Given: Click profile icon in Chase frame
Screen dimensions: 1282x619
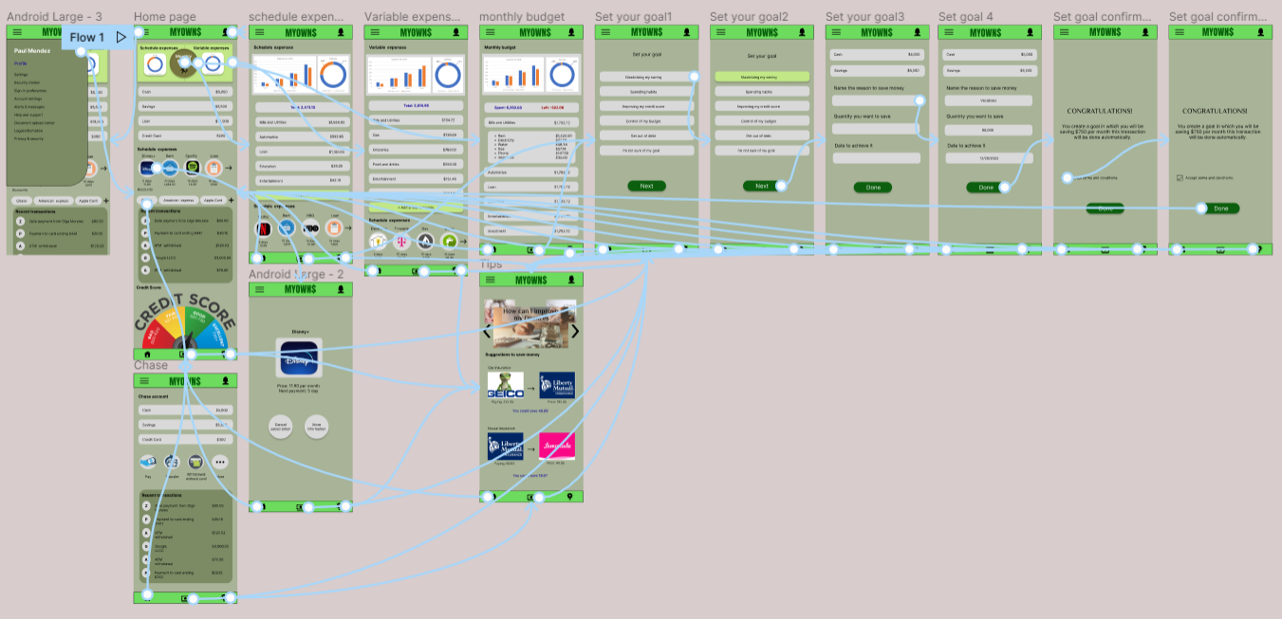Looking at the screenshot, I should (225, 381).
